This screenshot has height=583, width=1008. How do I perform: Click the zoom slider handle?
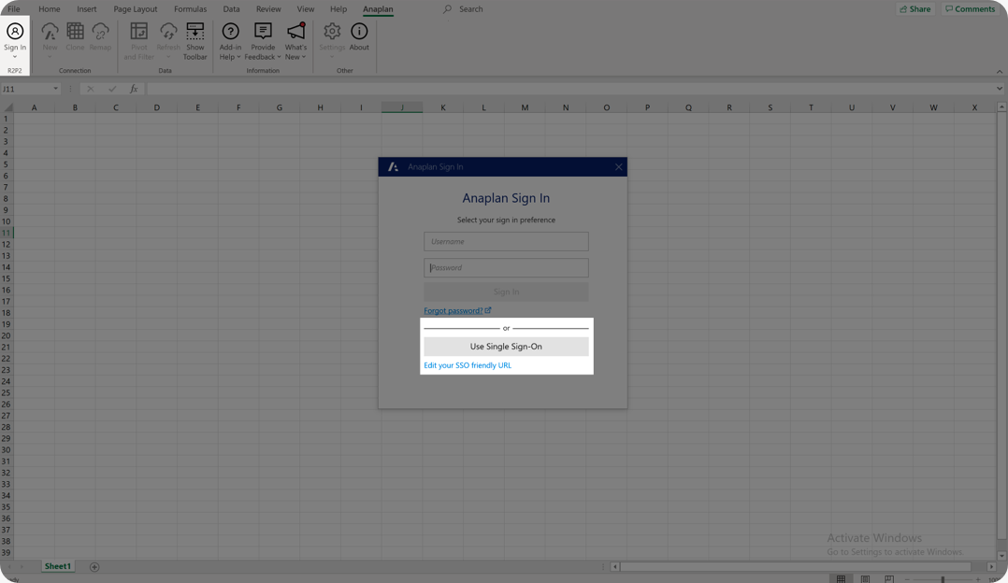943,579
